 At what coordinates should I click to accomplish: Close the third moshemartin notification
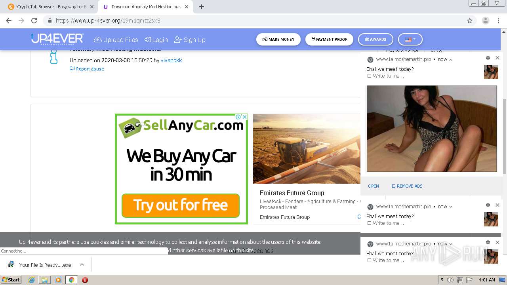(497, 242)
